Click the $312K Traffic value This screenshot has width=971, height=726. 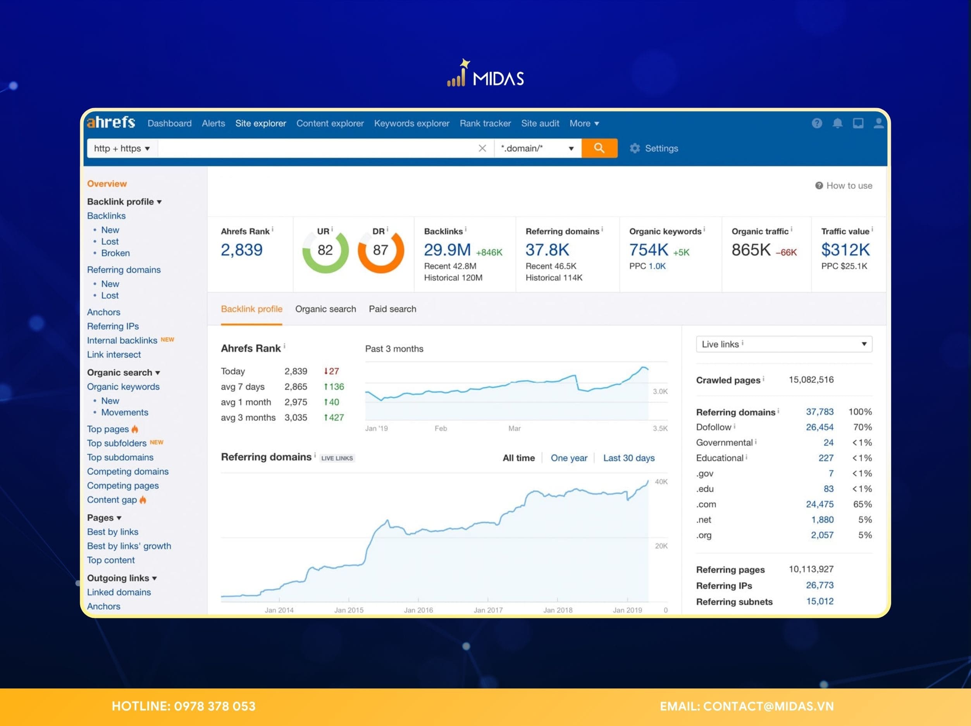pos(845,250)
